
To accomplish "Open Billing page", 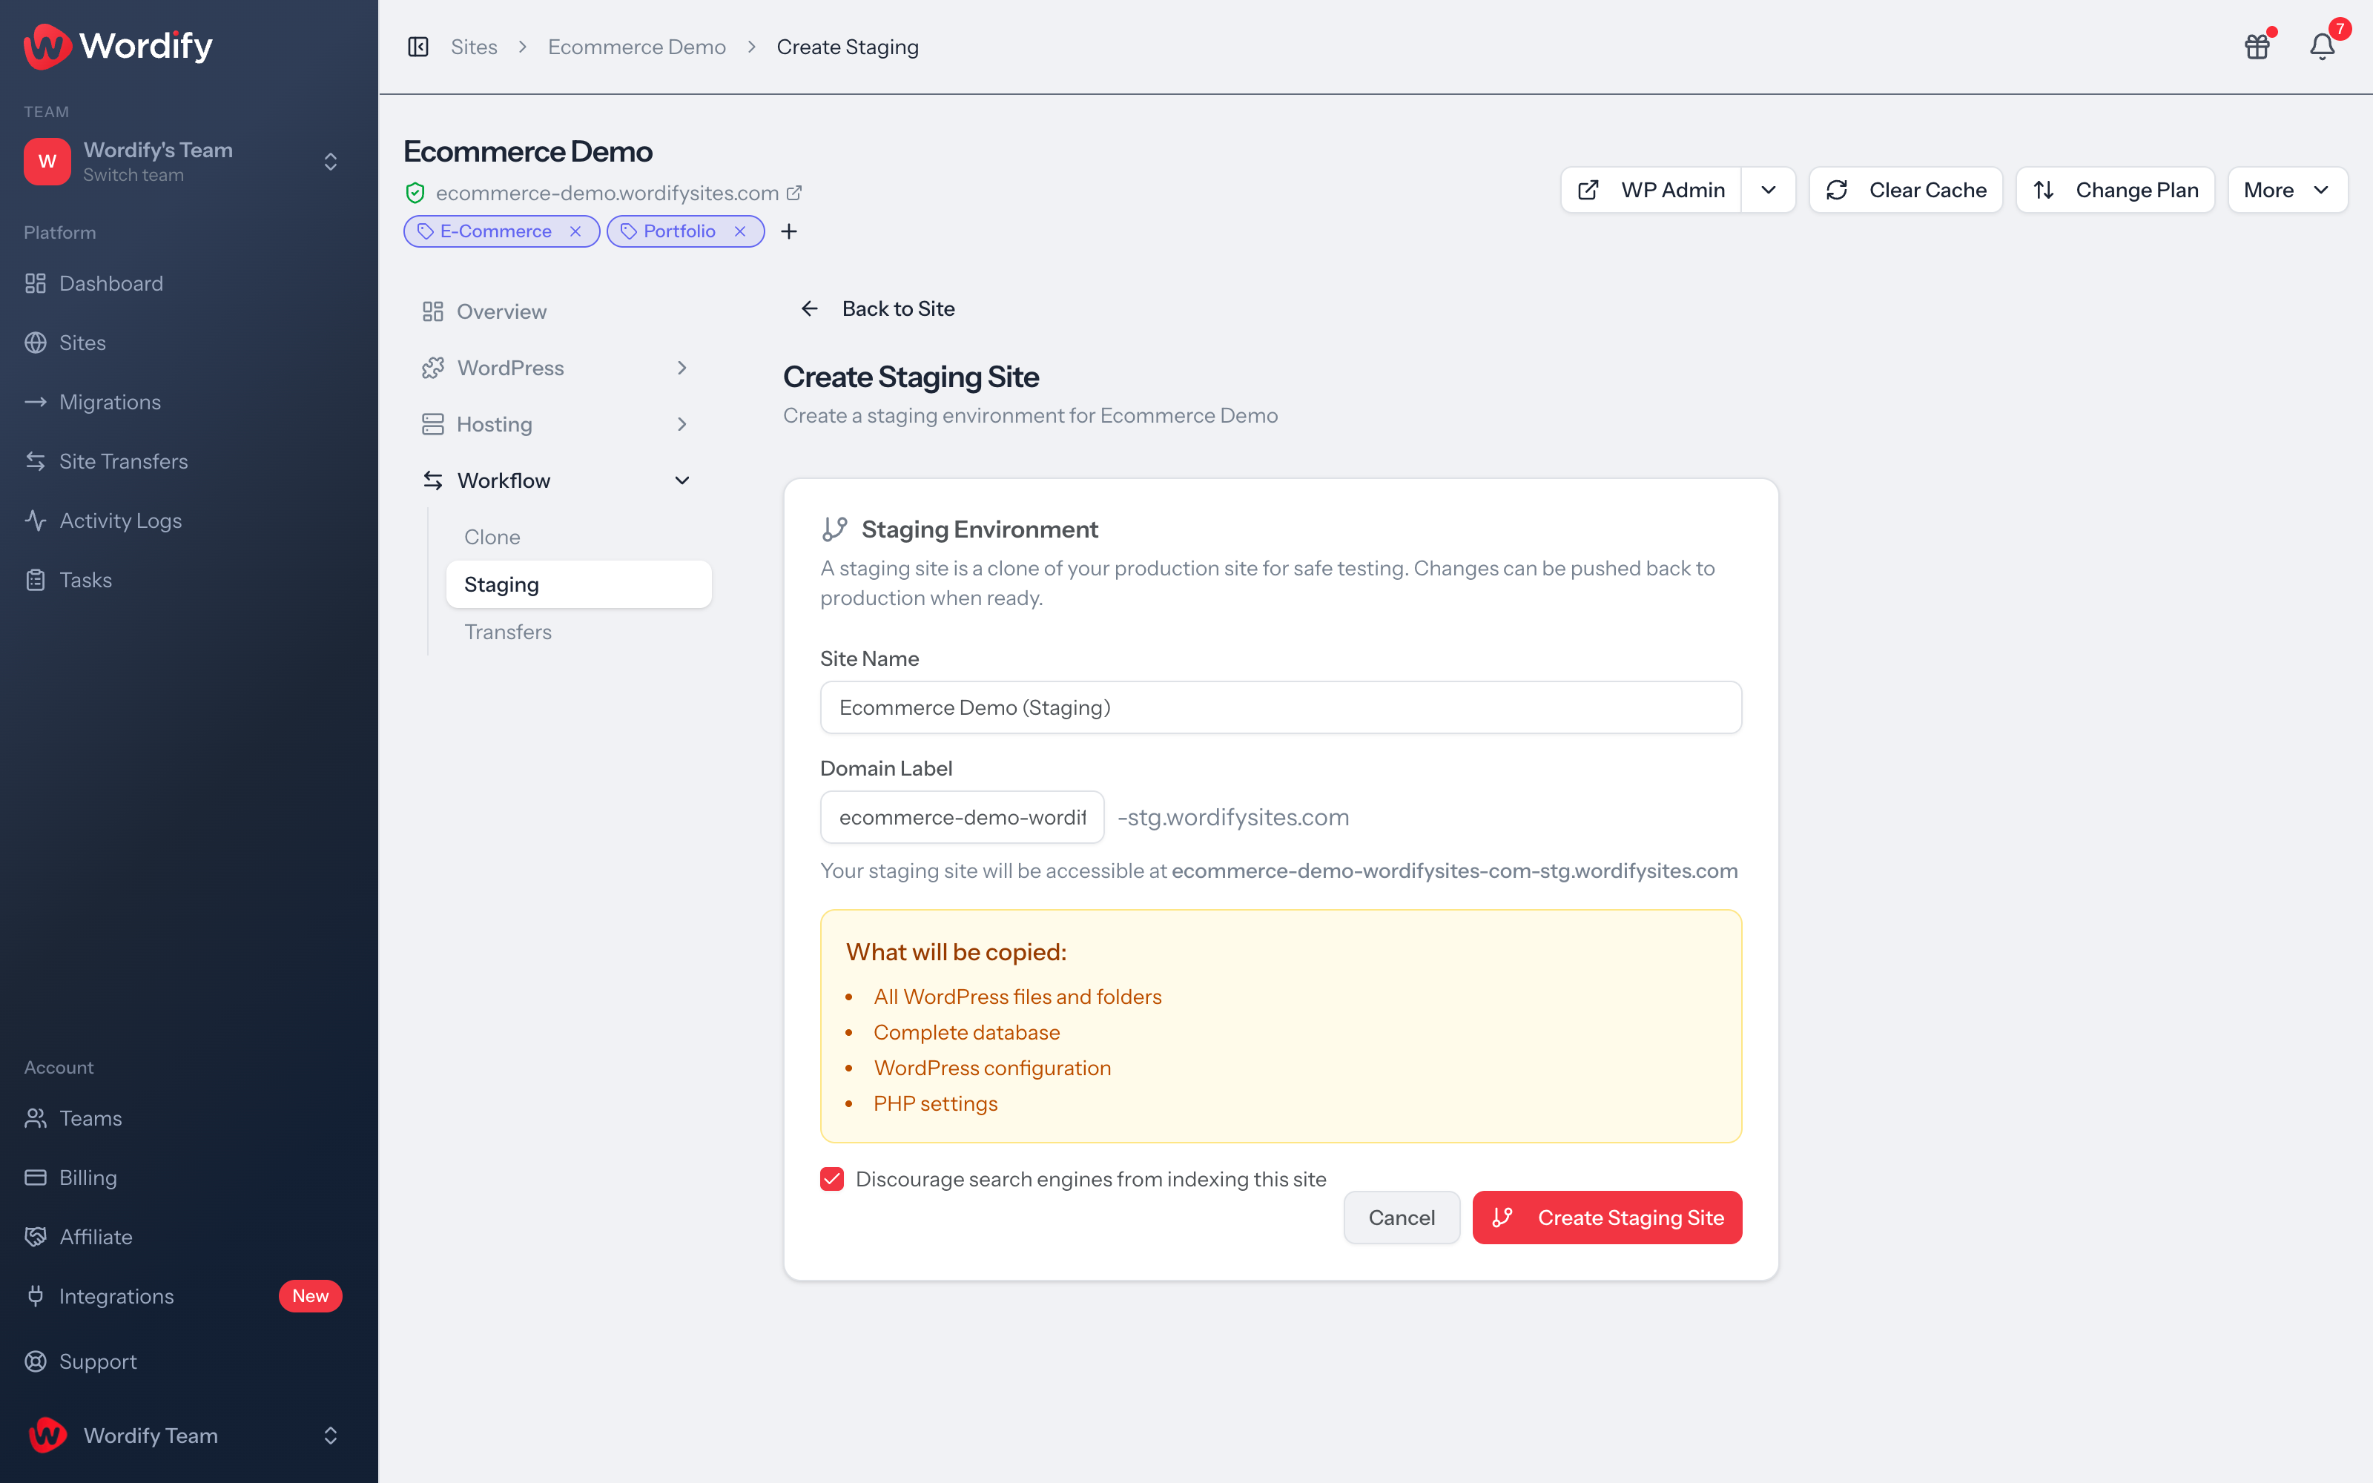I will tap(188, 1178).
